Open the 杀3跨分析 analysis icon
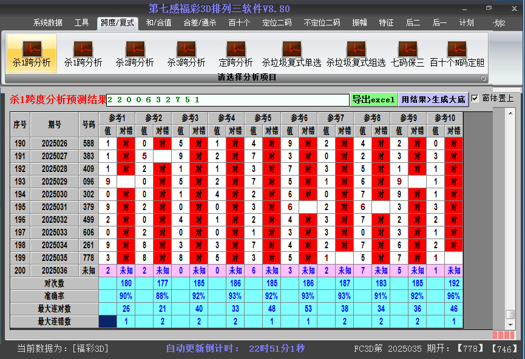Viewport: 525px width, 359px height. click(186, 53)
